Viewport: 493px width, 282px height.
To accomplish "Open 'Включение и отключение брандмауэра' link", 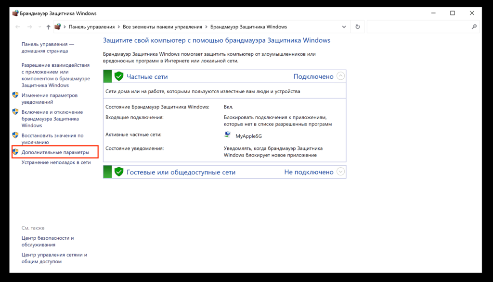I will tap(52, 119).
